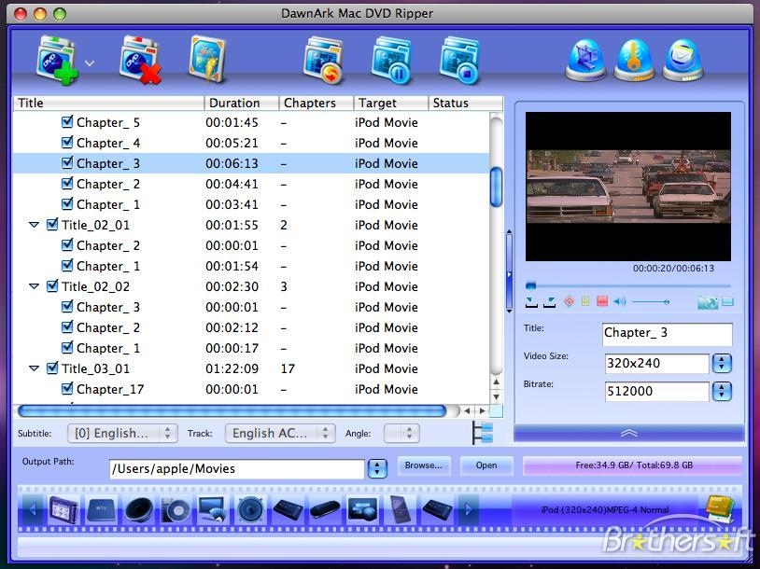Open preferences via the cube icon
The height and width of the screenshot is (569, 760).
pos(585,58)
